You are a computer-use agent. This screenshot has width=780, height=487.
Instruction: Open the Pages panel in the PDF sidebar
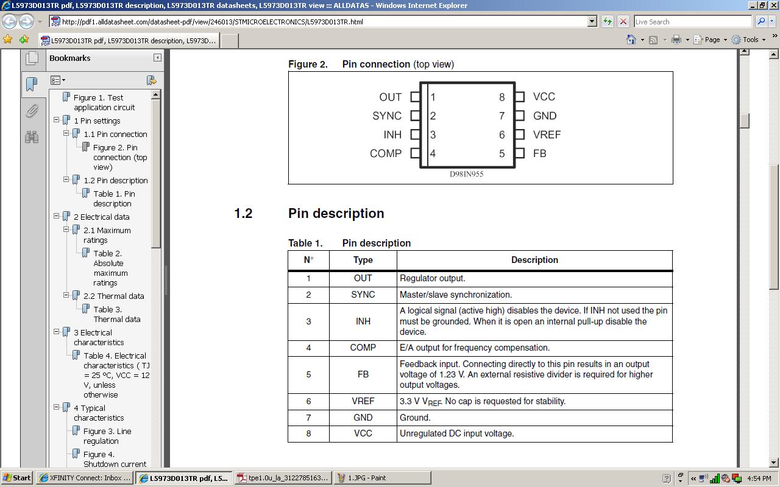tap(32, 58)
